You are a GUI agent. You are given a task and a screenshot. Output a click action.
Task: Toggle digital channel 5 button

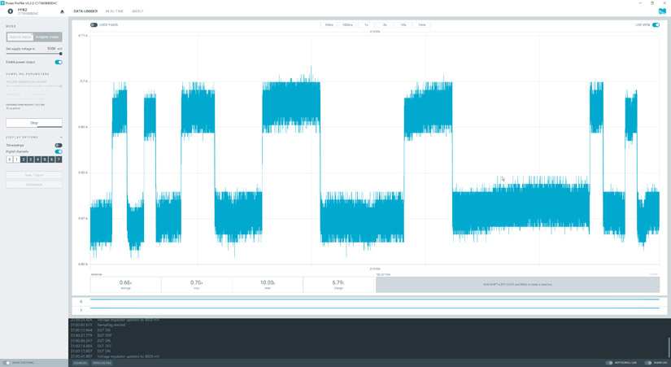pyautogui.click(x=45, y=159)
